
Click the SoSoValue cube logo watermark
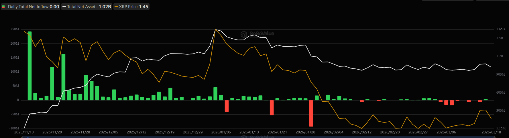click(244, 34)
